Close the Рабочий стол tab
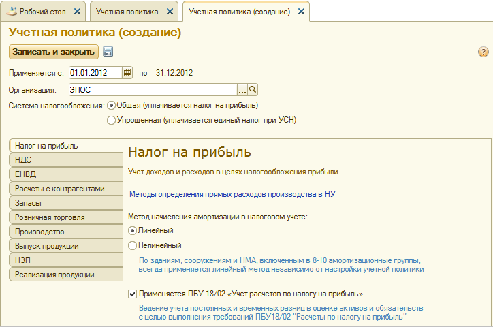493x327 pixels. (77, 12)
